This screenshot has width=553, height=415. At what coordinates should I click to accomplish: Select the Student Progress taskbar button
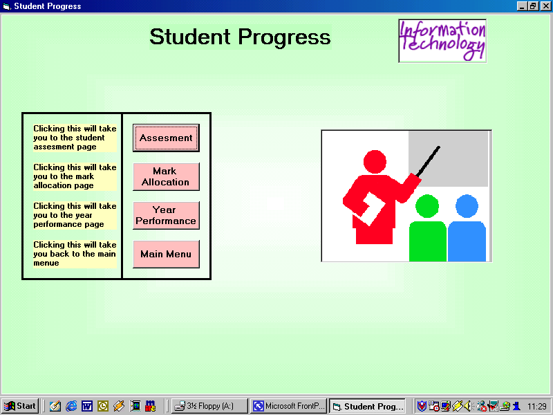[x=368, y=406]
